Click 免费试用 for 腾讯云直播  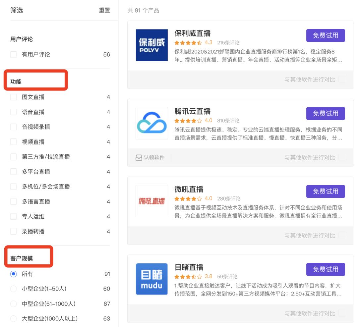pyautogui.click(x=326, y=113)
